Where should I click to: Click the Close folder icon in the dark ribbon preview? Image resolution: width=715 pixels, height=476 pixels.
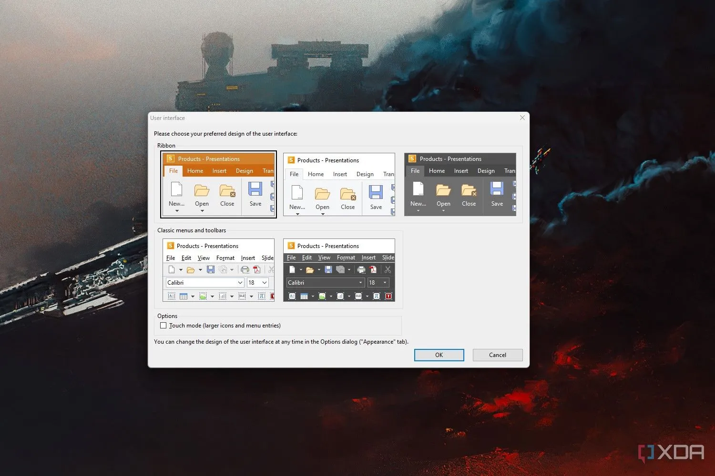click(469, 190)
